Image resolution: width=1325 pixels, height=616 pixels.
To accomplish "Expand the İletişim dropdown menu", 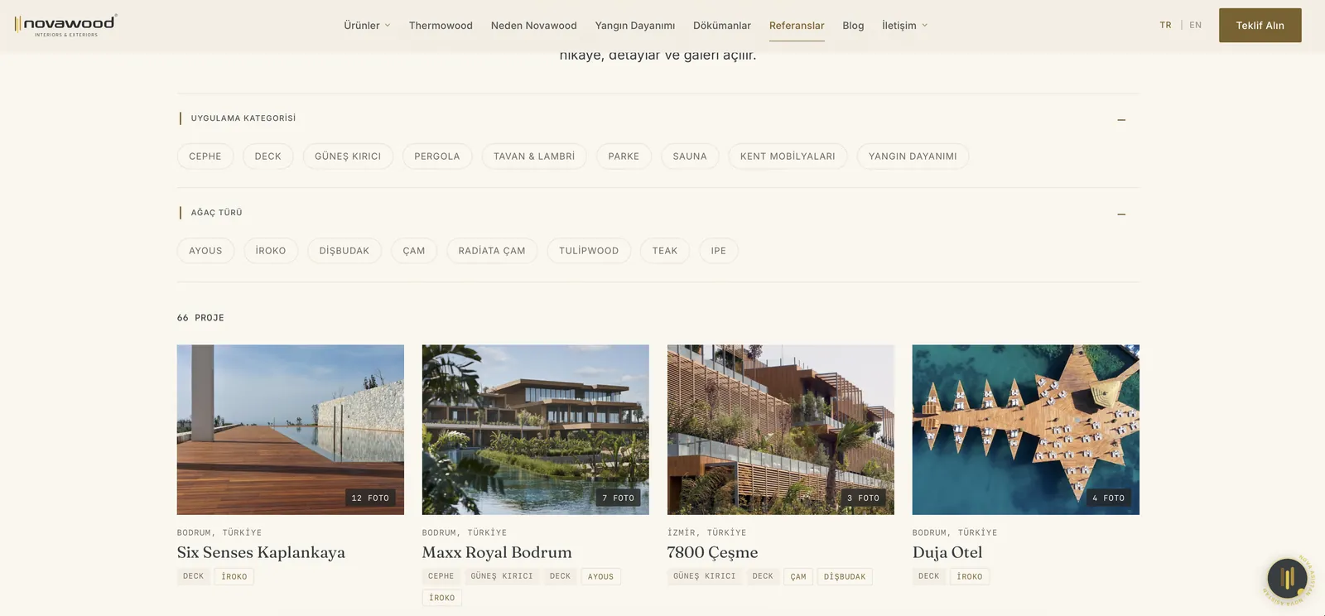I will pos(904,26).
